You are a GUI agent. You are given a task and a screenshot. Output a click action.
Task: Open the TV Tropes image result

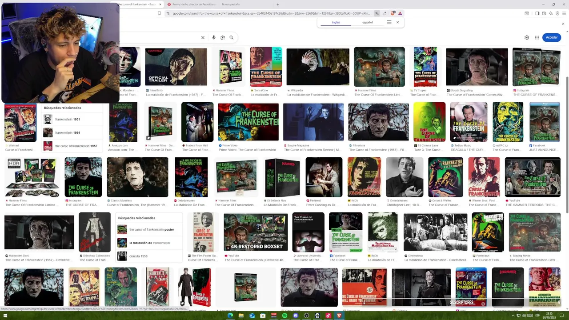pyautogui.click(x=425, y=67)
